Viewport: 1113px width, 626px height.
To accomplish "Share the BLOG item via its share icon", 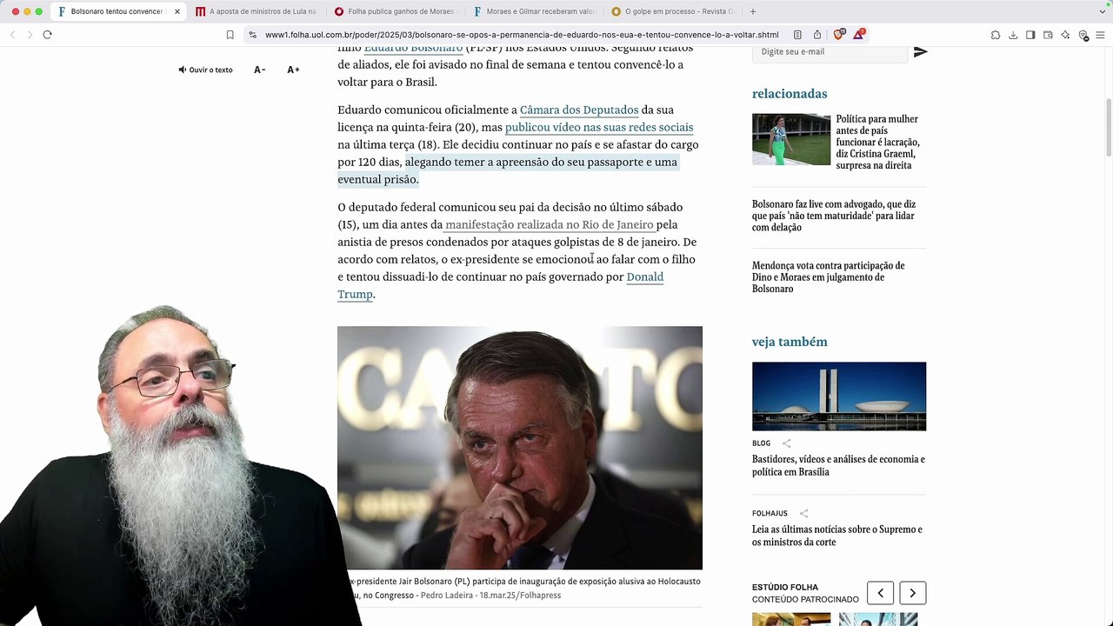I will 786,443.
